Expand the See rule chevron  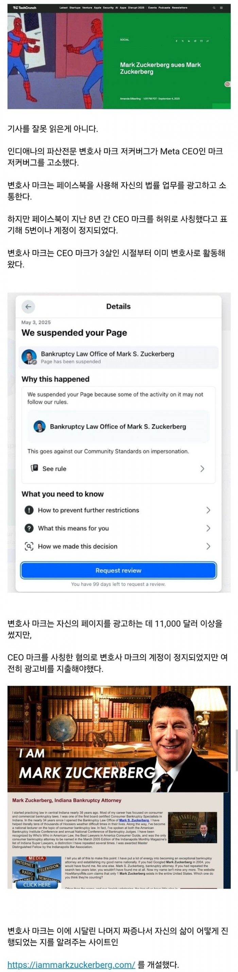(x=202, y=469)
